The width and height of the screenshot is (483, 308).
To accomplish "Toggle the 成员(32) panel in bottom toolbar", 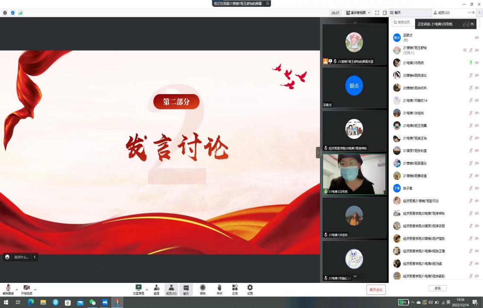I will click(x=172, y=288).
